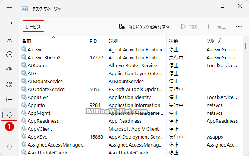Open Task Manager settings gear

click(9, 147)
